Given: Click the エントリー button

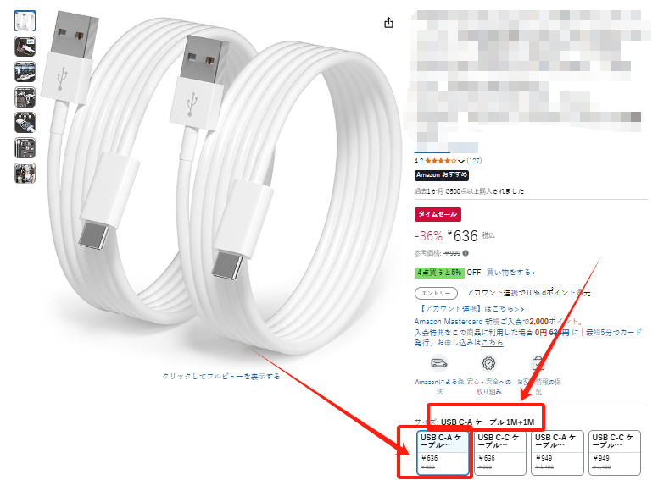Looking at the screenshot, I should tap(436, 293).
